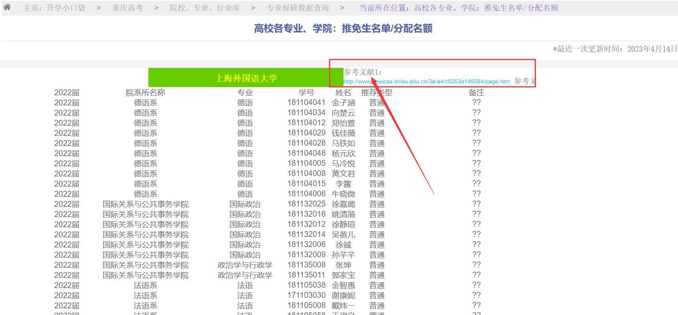Select student name 金子涵
678x315 pixels.
click(x=343, y=103)
